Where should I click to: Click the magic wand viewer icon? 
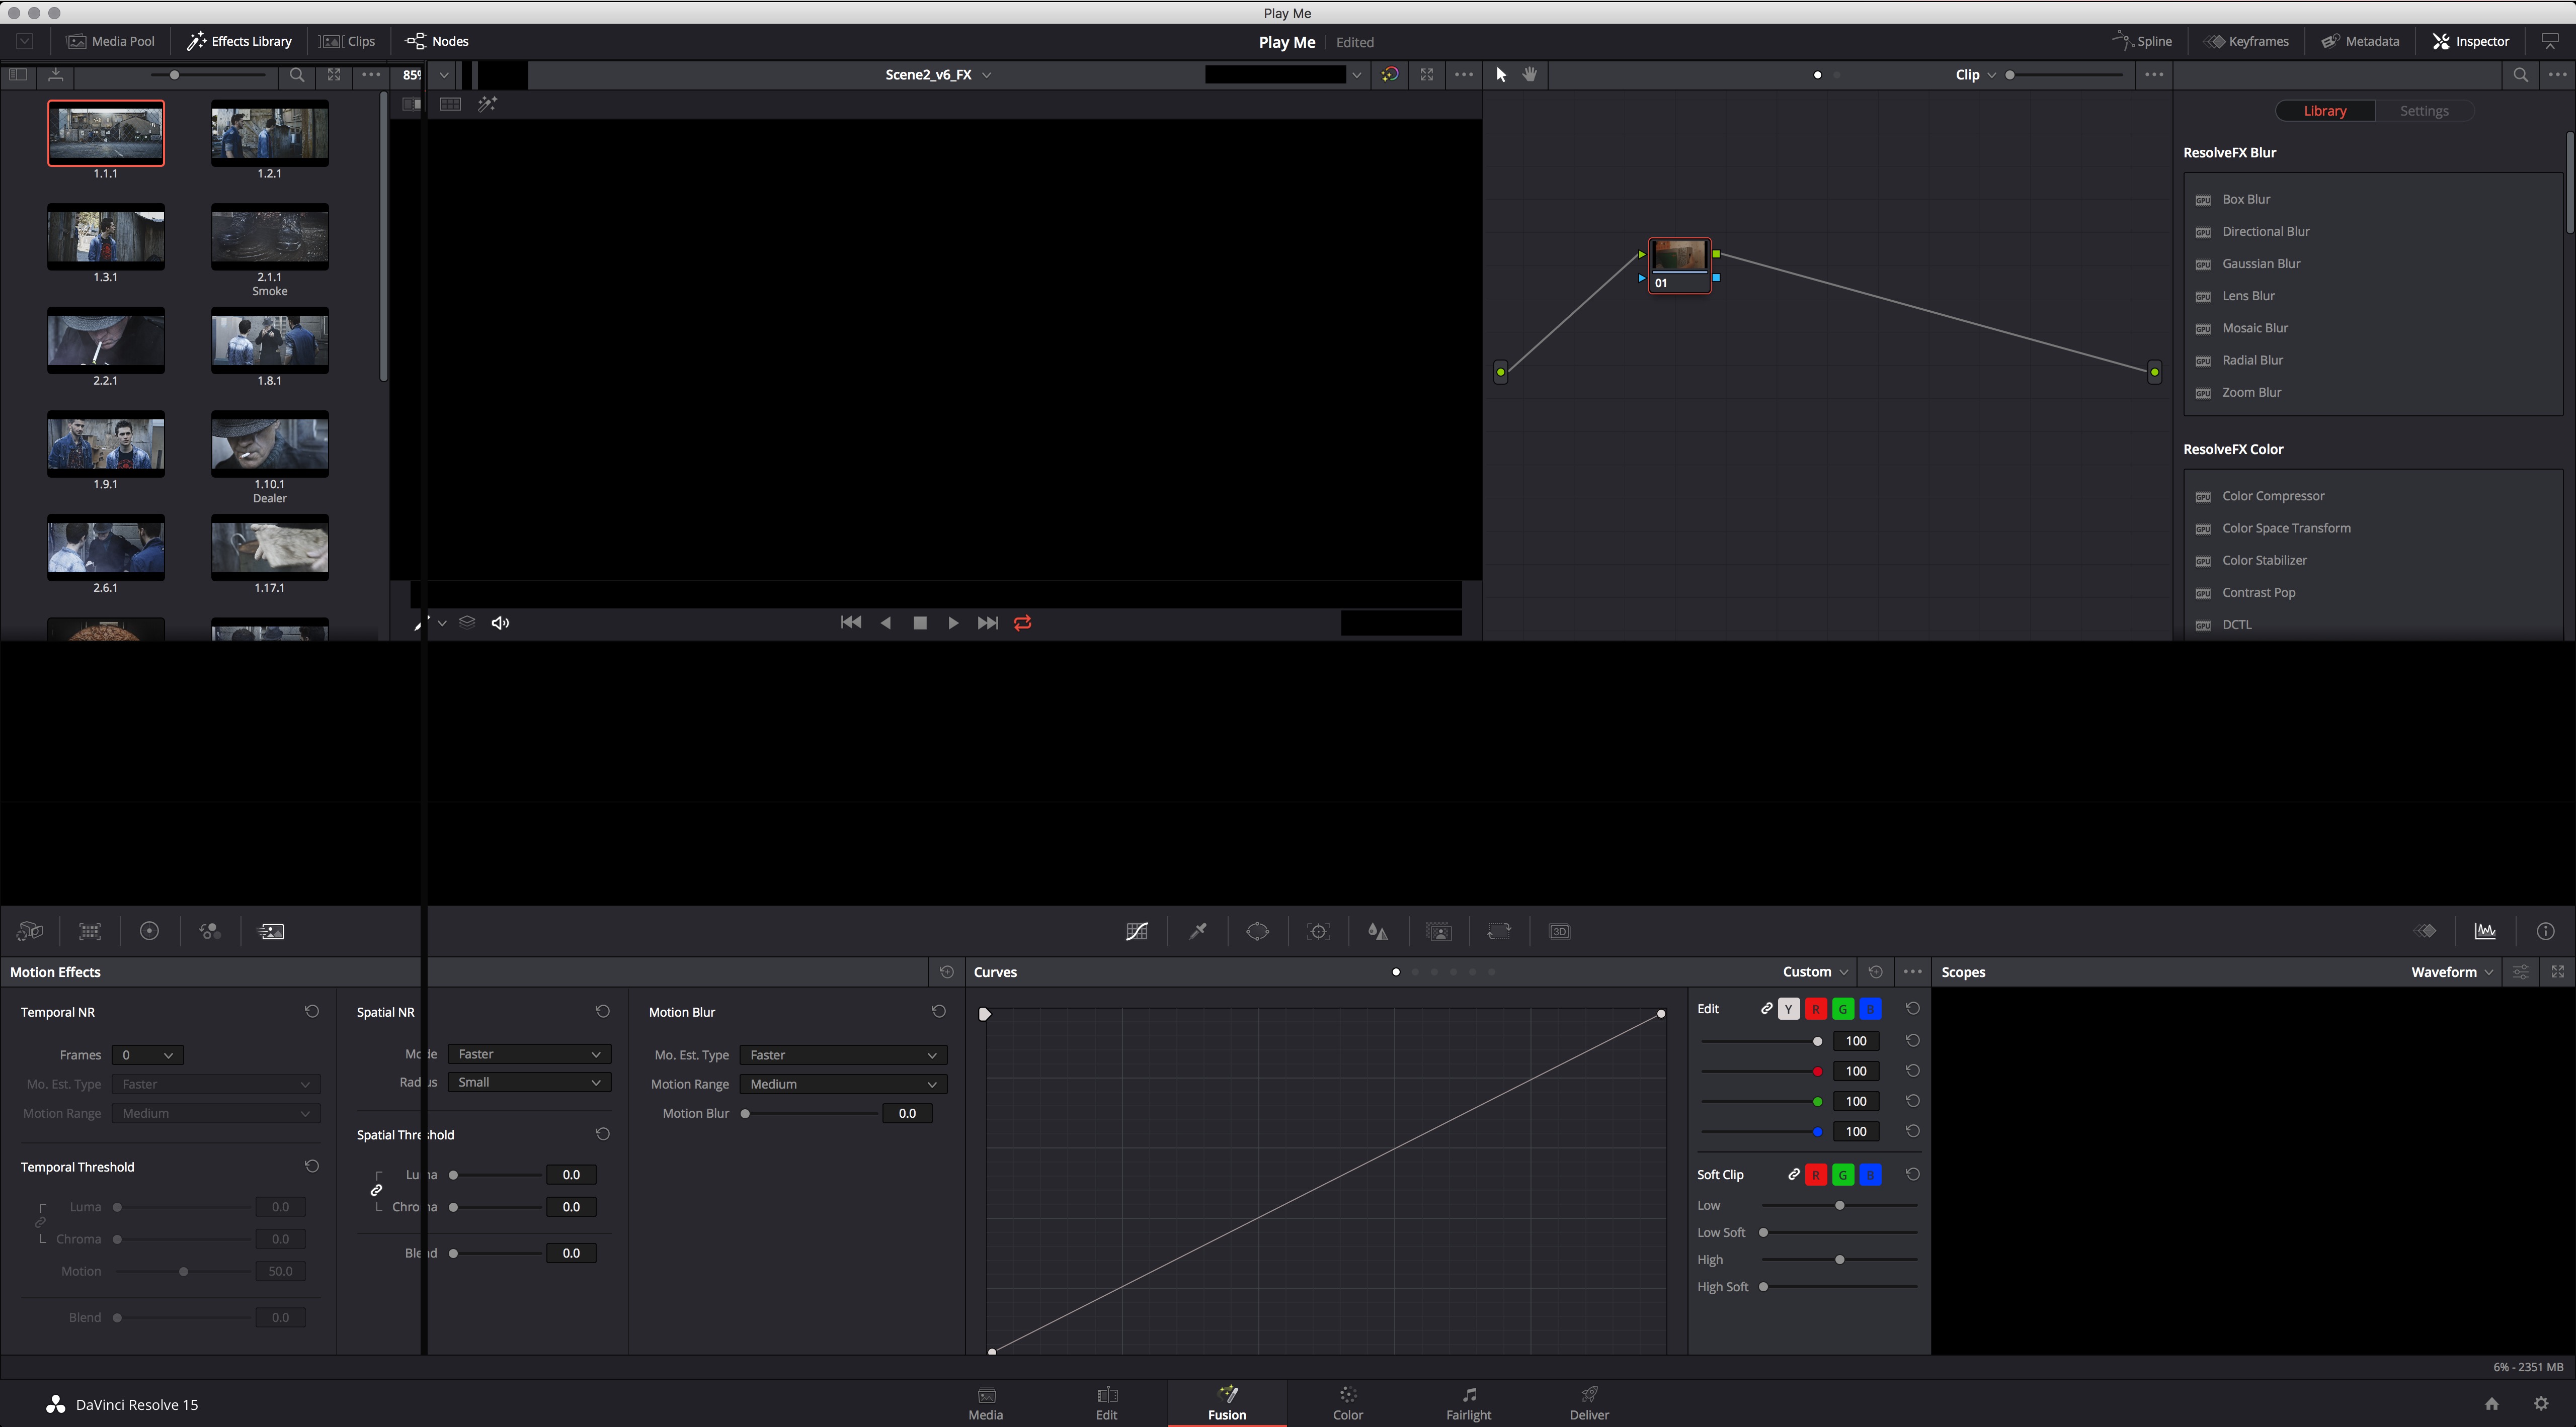point(487,104)
